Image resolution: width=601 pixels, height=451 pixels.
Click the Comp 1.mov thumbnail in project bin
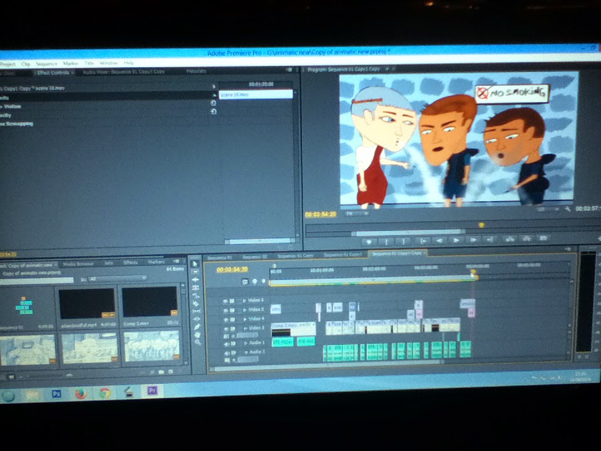(x=150, y=303)
